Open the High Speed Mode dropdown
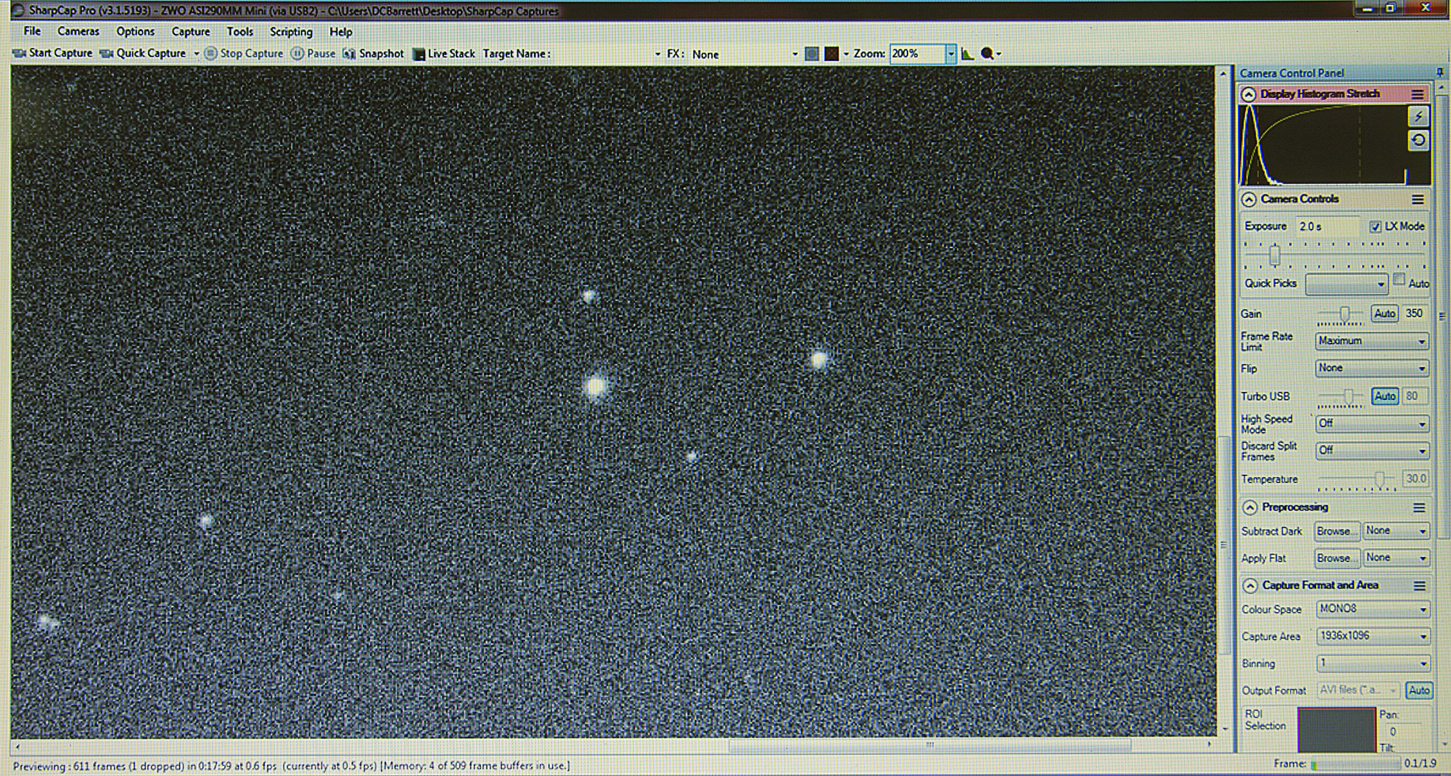The image size is (1451, 776). 1371,423
